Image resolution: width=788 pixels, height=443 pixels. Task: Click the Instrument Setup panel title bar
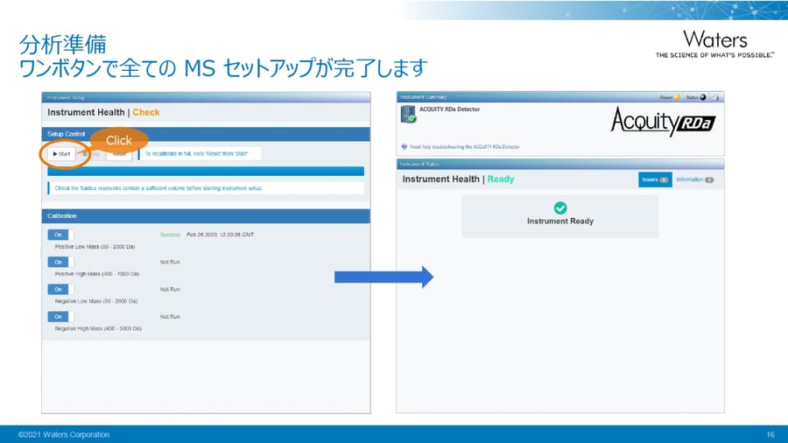206,97
